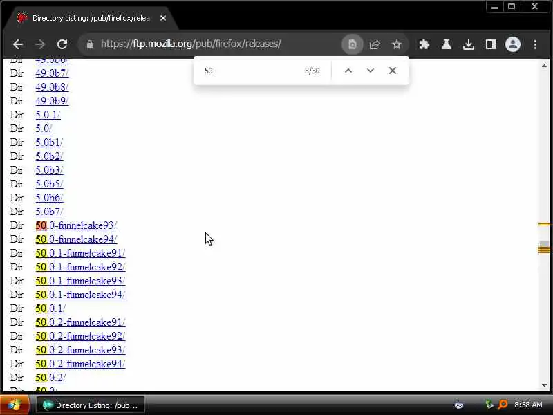
Task: Toggle the side panel icon
Action: [491, 44]
